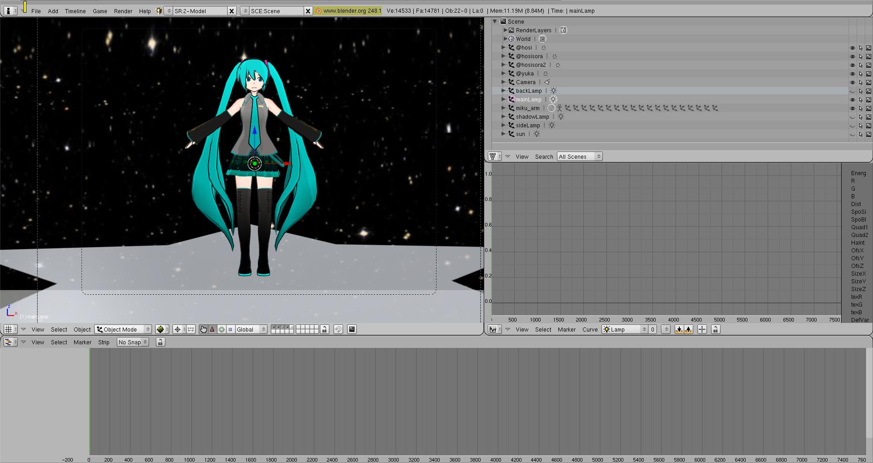Expand the World entry in outliner
The width and height of the screenshot is (873, 463).
[505, 39]
